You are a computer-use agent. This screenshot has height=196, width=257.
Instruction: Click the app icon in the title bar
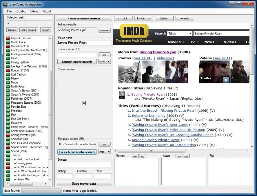[x=5, y=4]
